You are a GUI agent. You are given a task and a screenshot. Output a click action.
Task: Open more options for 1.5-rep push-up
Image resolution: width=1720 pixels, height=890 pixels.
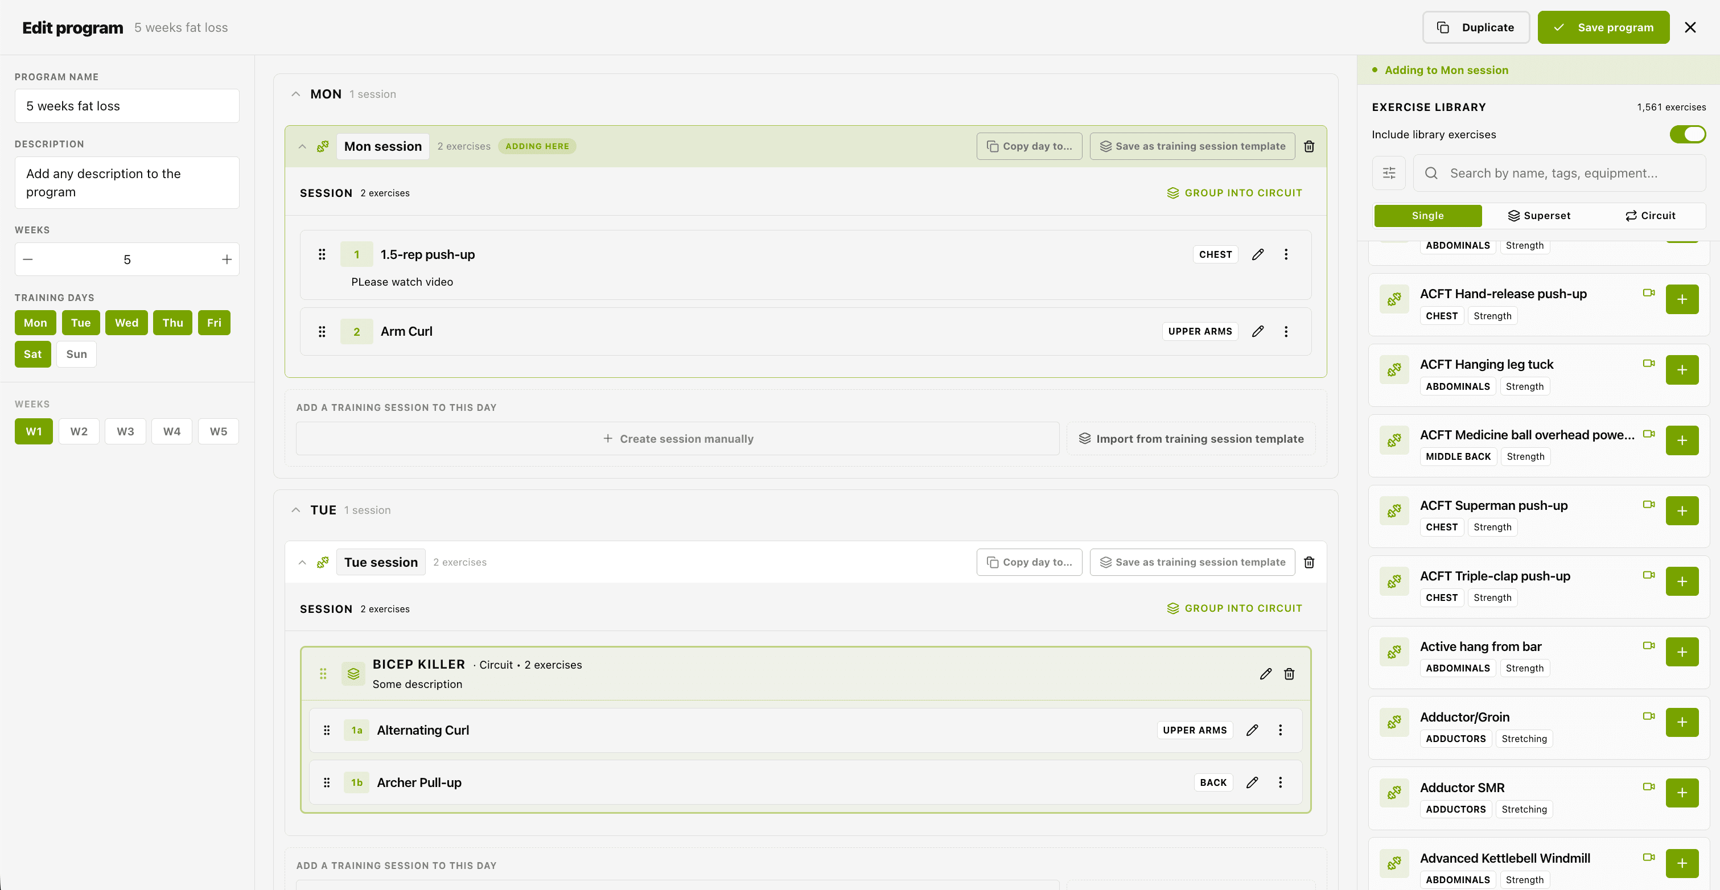1285,254
